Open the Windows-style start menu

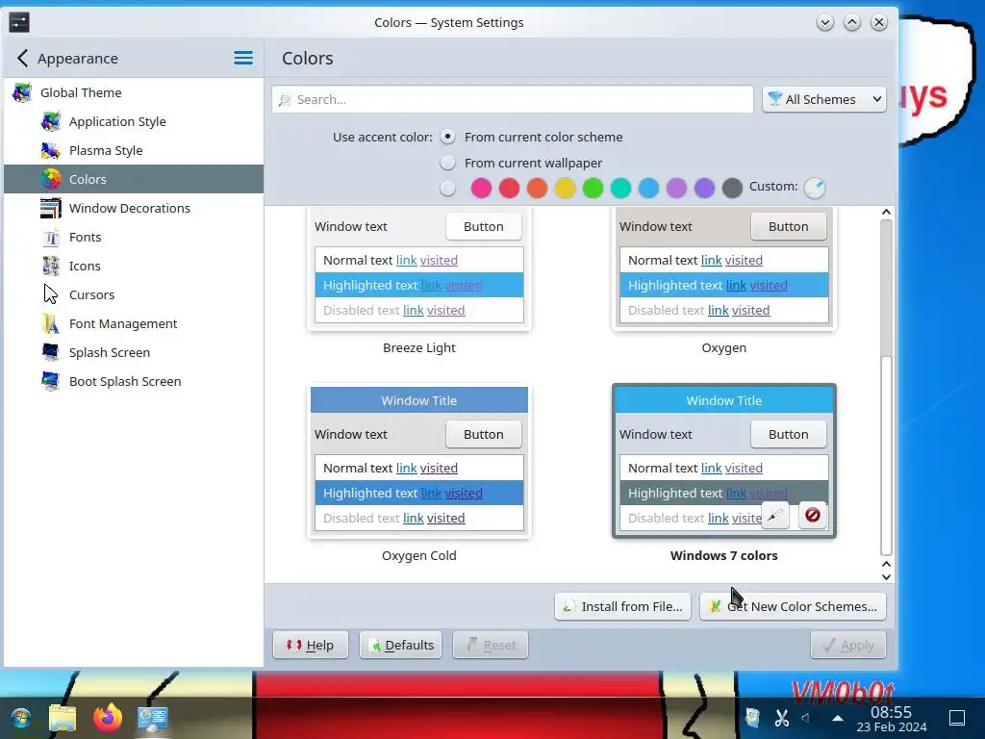tap(20, 718)
